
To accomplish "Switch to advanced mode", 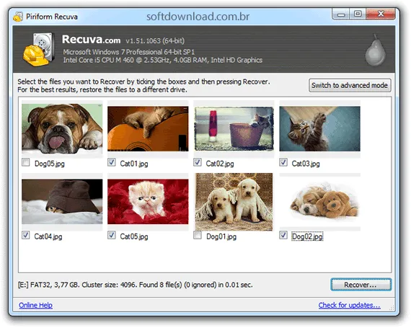I will tap(350, 85).
